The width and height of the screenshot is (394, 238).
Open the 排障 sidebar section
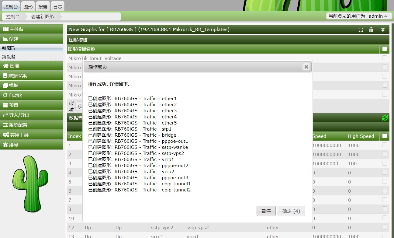coord(32,145)
